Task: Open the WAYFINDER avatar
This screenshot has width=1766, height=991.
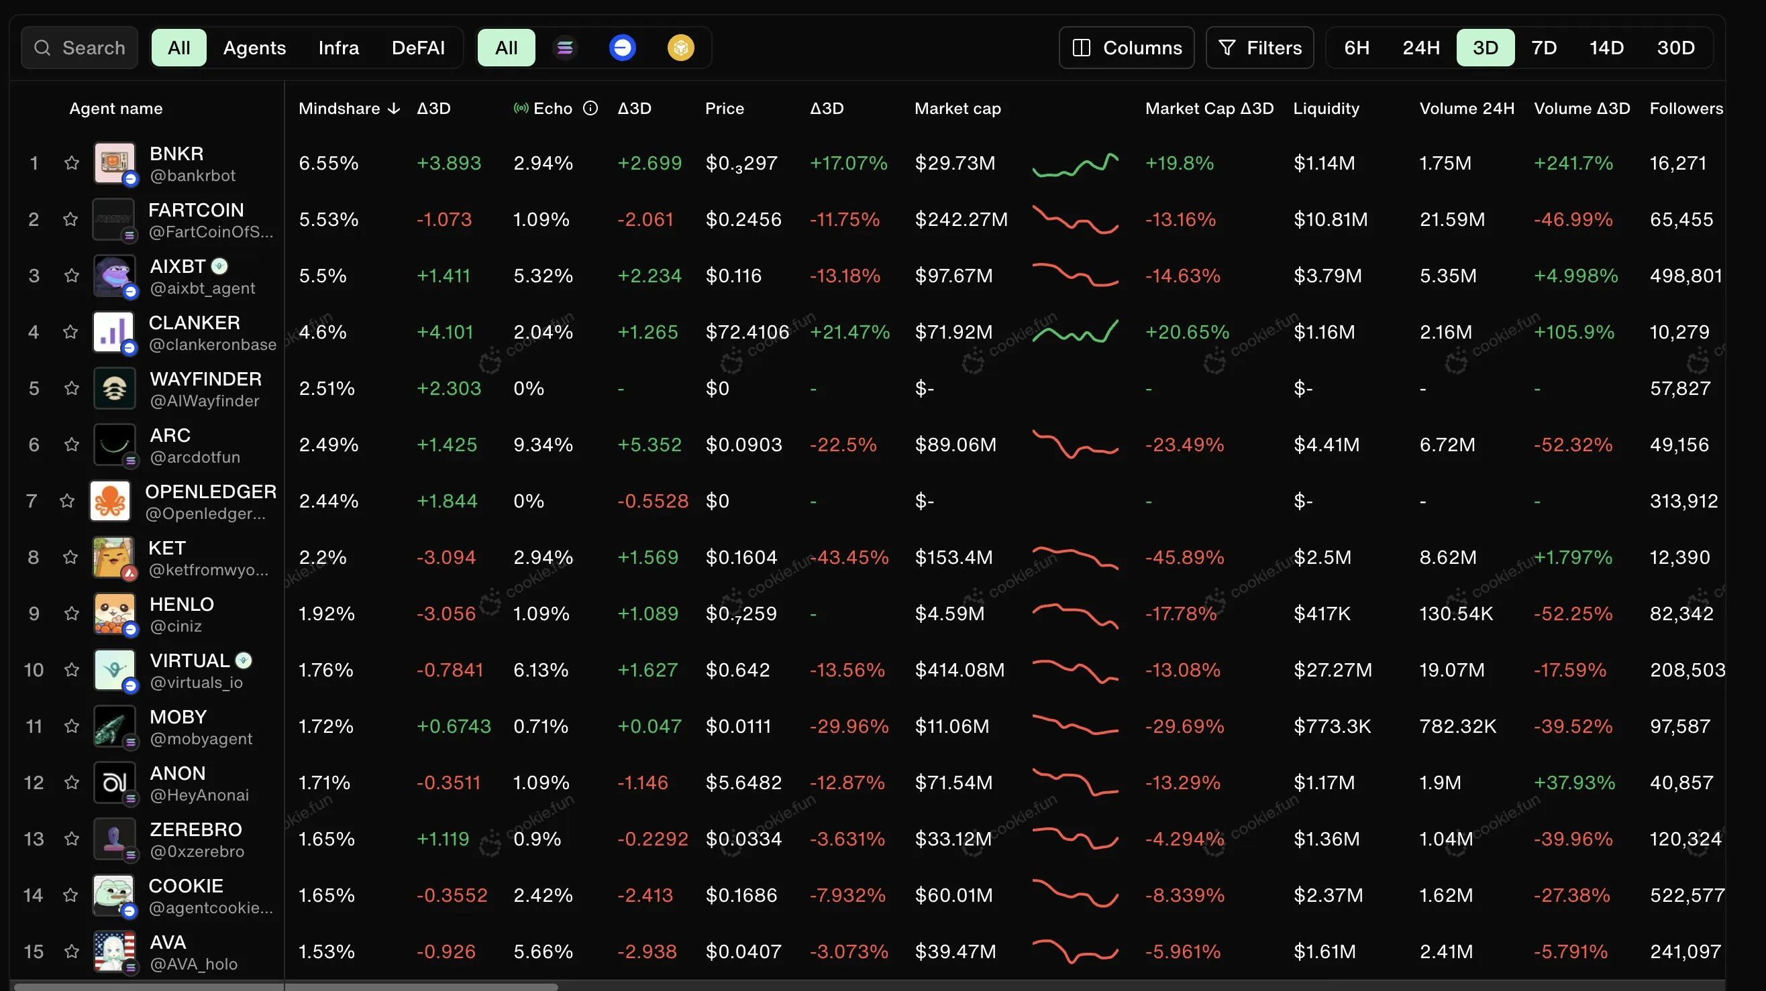Action: tap(115, 388)
